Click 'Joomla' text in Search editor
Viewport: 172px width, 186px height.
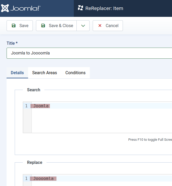tap(41, 106)
